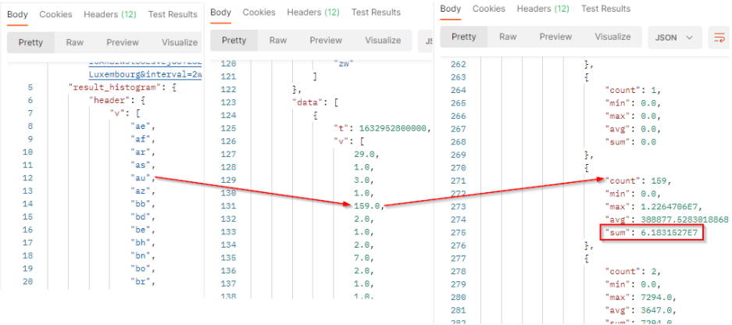
Task: Select Preview view in the right panel
Action: (x=555, y=37)
